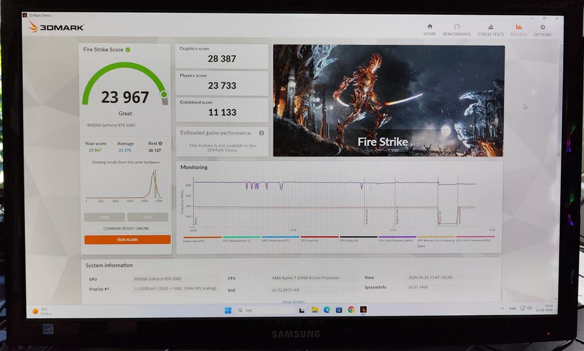Click the GPU value in System information
584x351 pixels.
pos(158,279)
